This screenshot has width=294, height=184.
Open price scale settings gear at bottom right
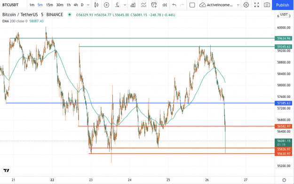284,180
